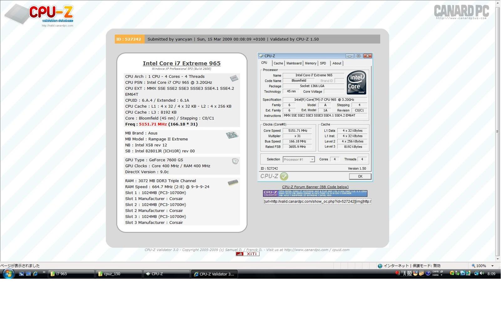This screenshot has height=313, width=501.
Task: Click the internet zone globe icon
Action: click(x=380, y=266)
